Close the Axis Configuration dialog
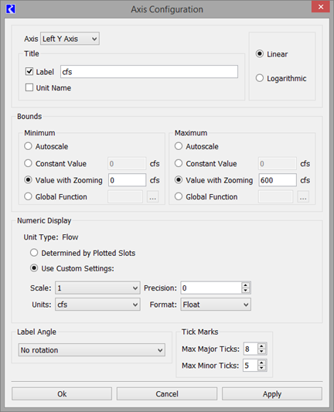The height and width of the screenshot is (412, 334). [x=321, y=7]
